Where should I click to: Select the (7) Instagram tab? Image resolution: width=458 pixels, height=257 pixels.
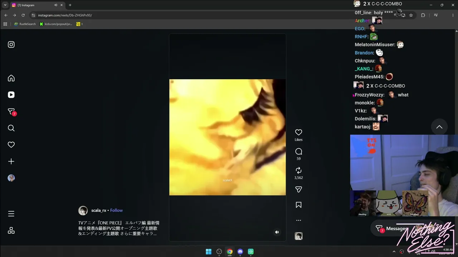37,5
